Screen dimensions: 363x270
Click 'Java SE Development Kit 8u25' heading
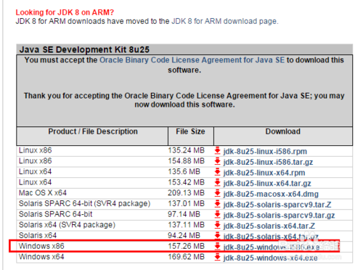tap(84, 49)
